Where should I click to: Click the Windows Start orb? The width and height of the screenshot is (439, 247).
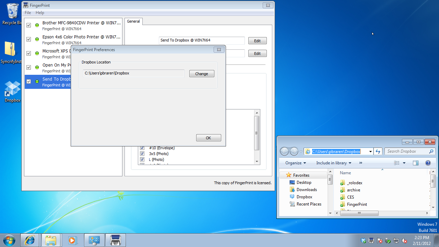pos(9,240)
